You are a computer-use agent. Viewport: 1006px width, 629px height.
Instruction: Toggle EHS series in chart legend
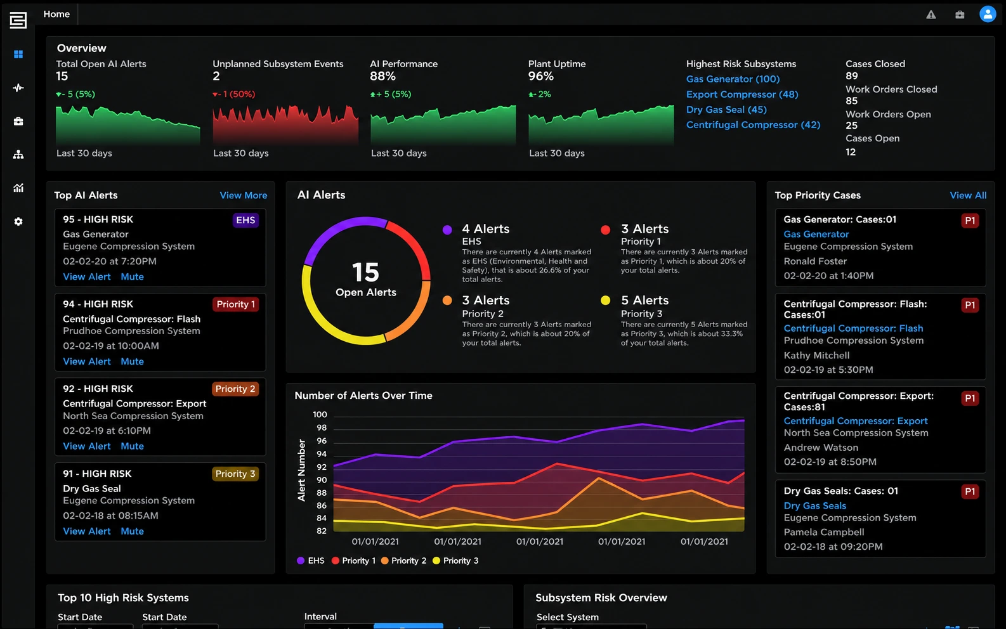[311, 561]
